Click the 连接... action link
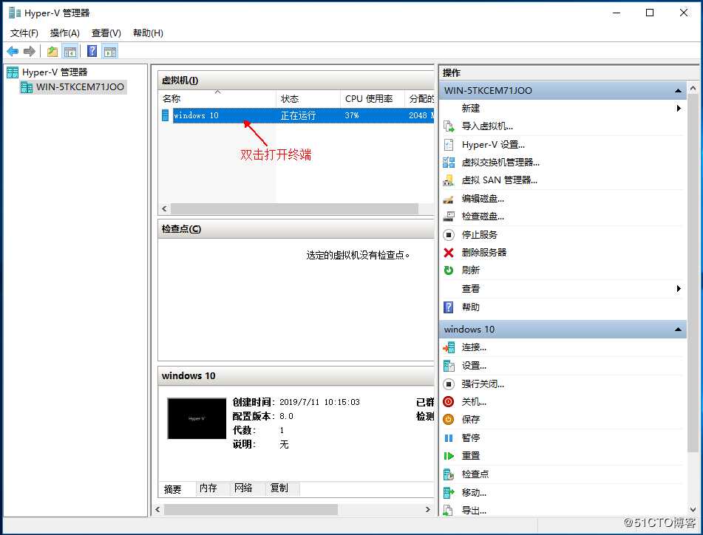 tap(474, 347)
